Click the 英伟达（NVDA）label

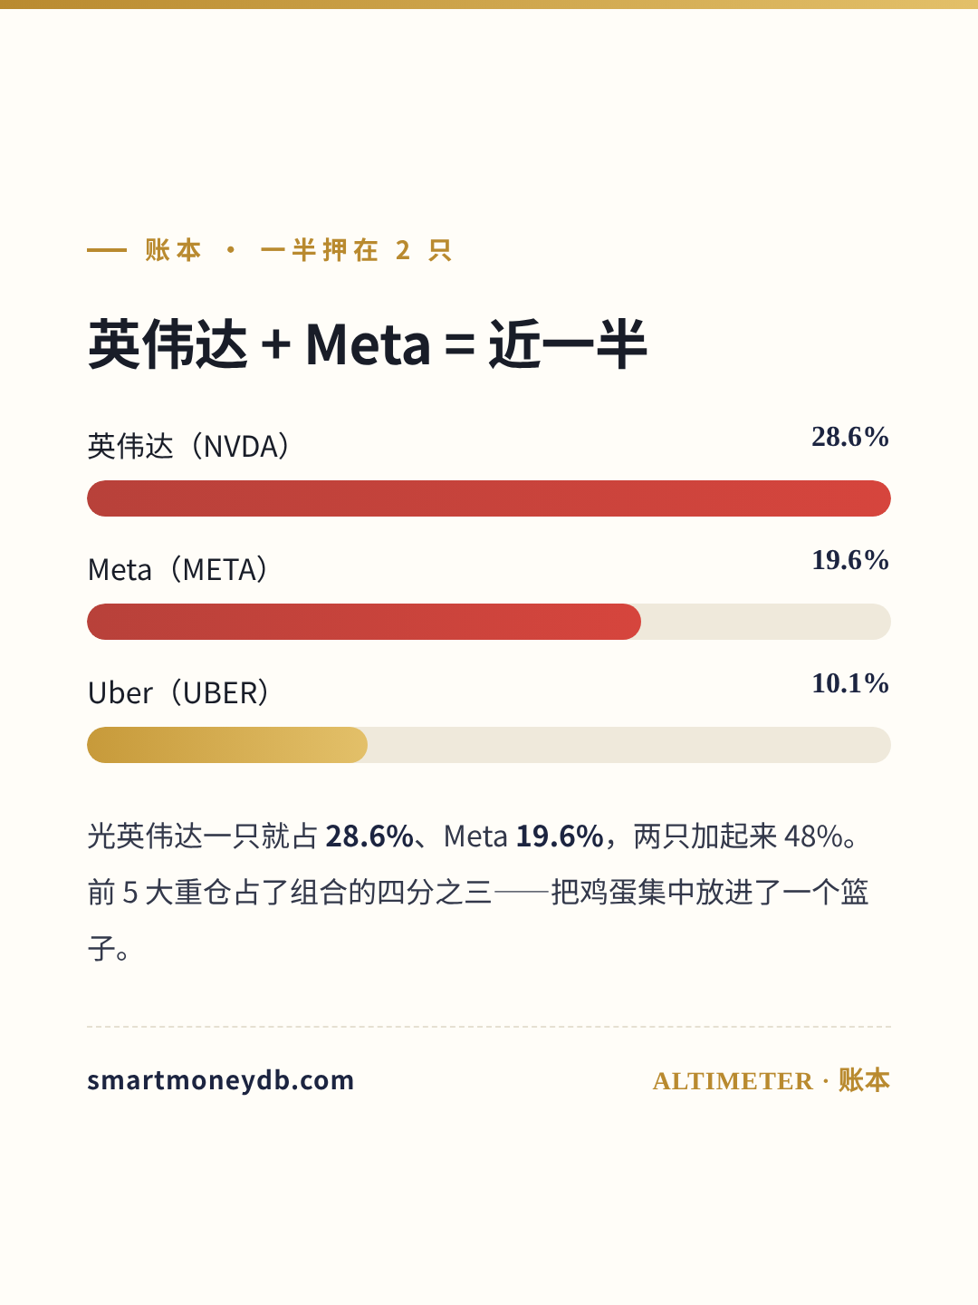click(x=189, y=446)
